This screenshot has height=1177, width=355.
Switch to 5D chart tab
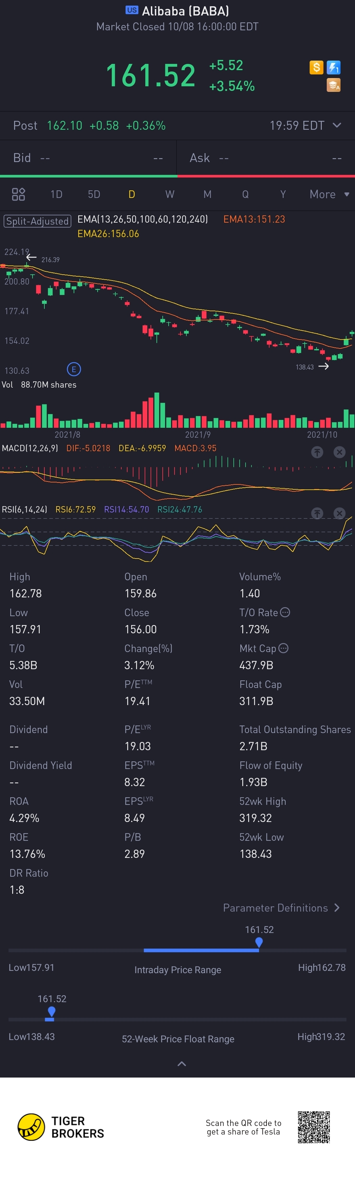pos(94,194)
